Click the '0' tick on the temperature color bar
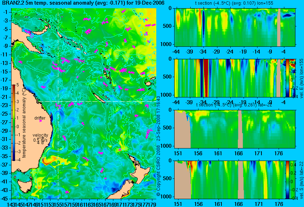The height and width of the screenshot is (207, 304). [18, 127]
